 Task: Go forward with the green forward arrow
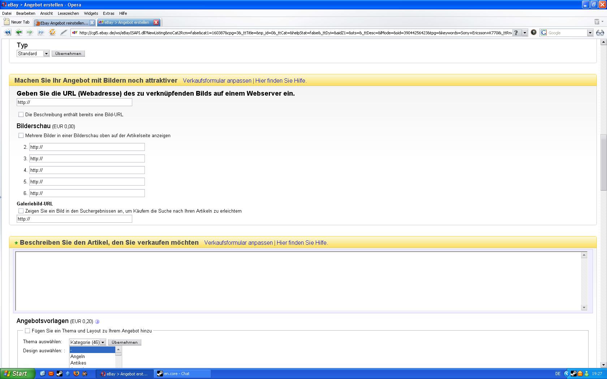coord(30,32)
